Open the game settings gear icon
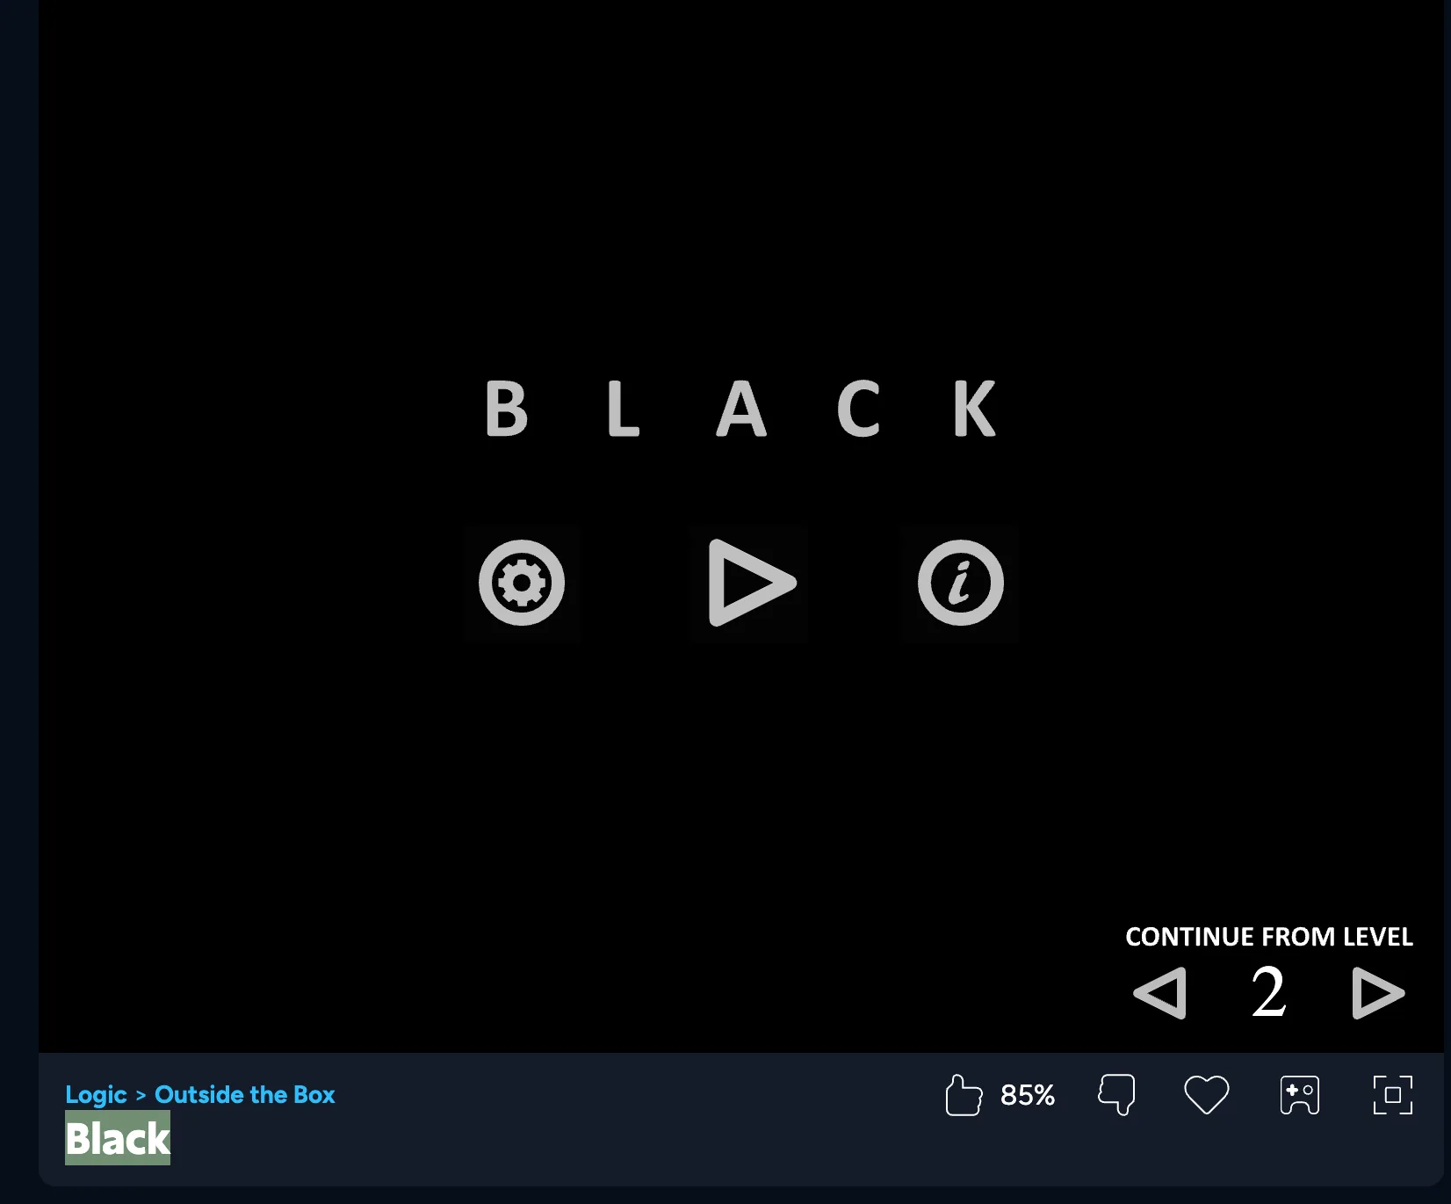Image resolution: width=1451 pixels, height=1204 pixels. pyautogui.click(x=522, y=583)
